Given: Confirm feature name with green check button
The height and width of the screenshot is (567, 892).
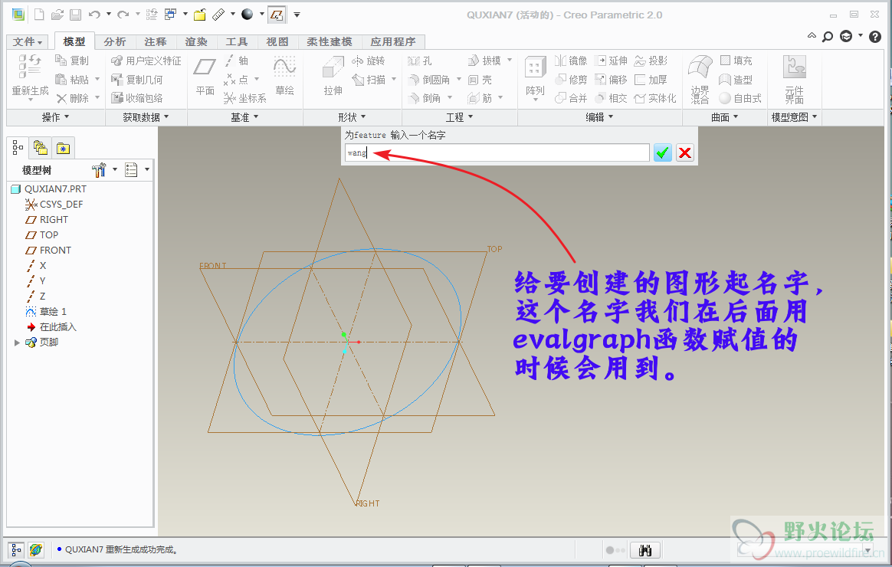Looking at the screenshot, I should pyautogui.click(x=662, y=152).
